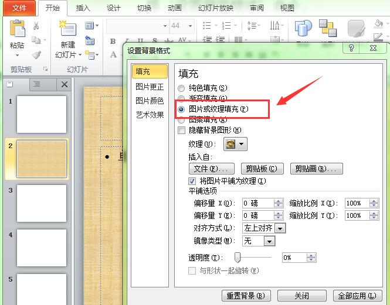The height and width of the screenshot is (305, 390).
Task: Select slide 3 thumbnail
Action: pyautogui.click(x=42, y=203)
